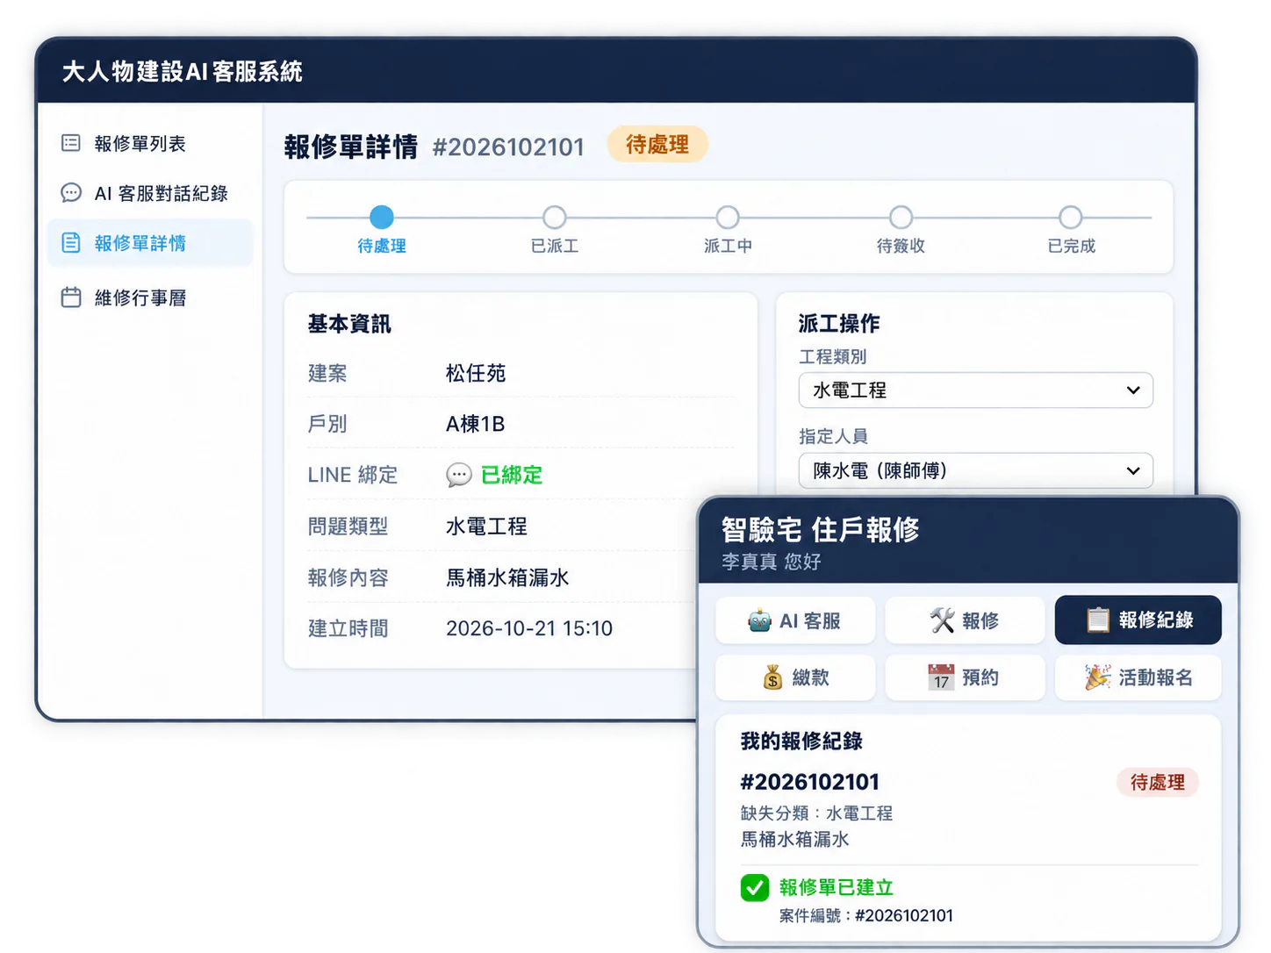Open the 報修 tab in resident app
1271x953 pixels.
coord(965,620)
